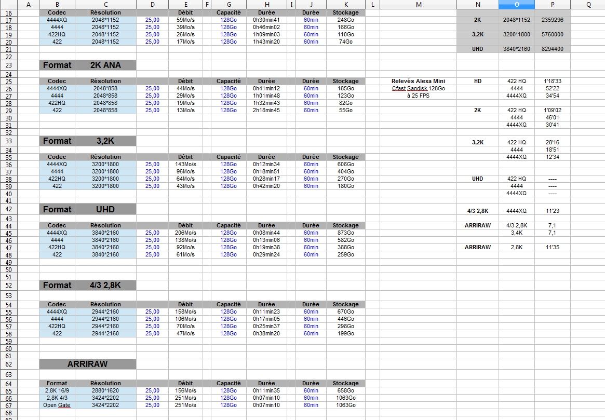The image size is (605, 420).
Task: Click the 3840*2160 cell in column O
Action: coord(516,49)
